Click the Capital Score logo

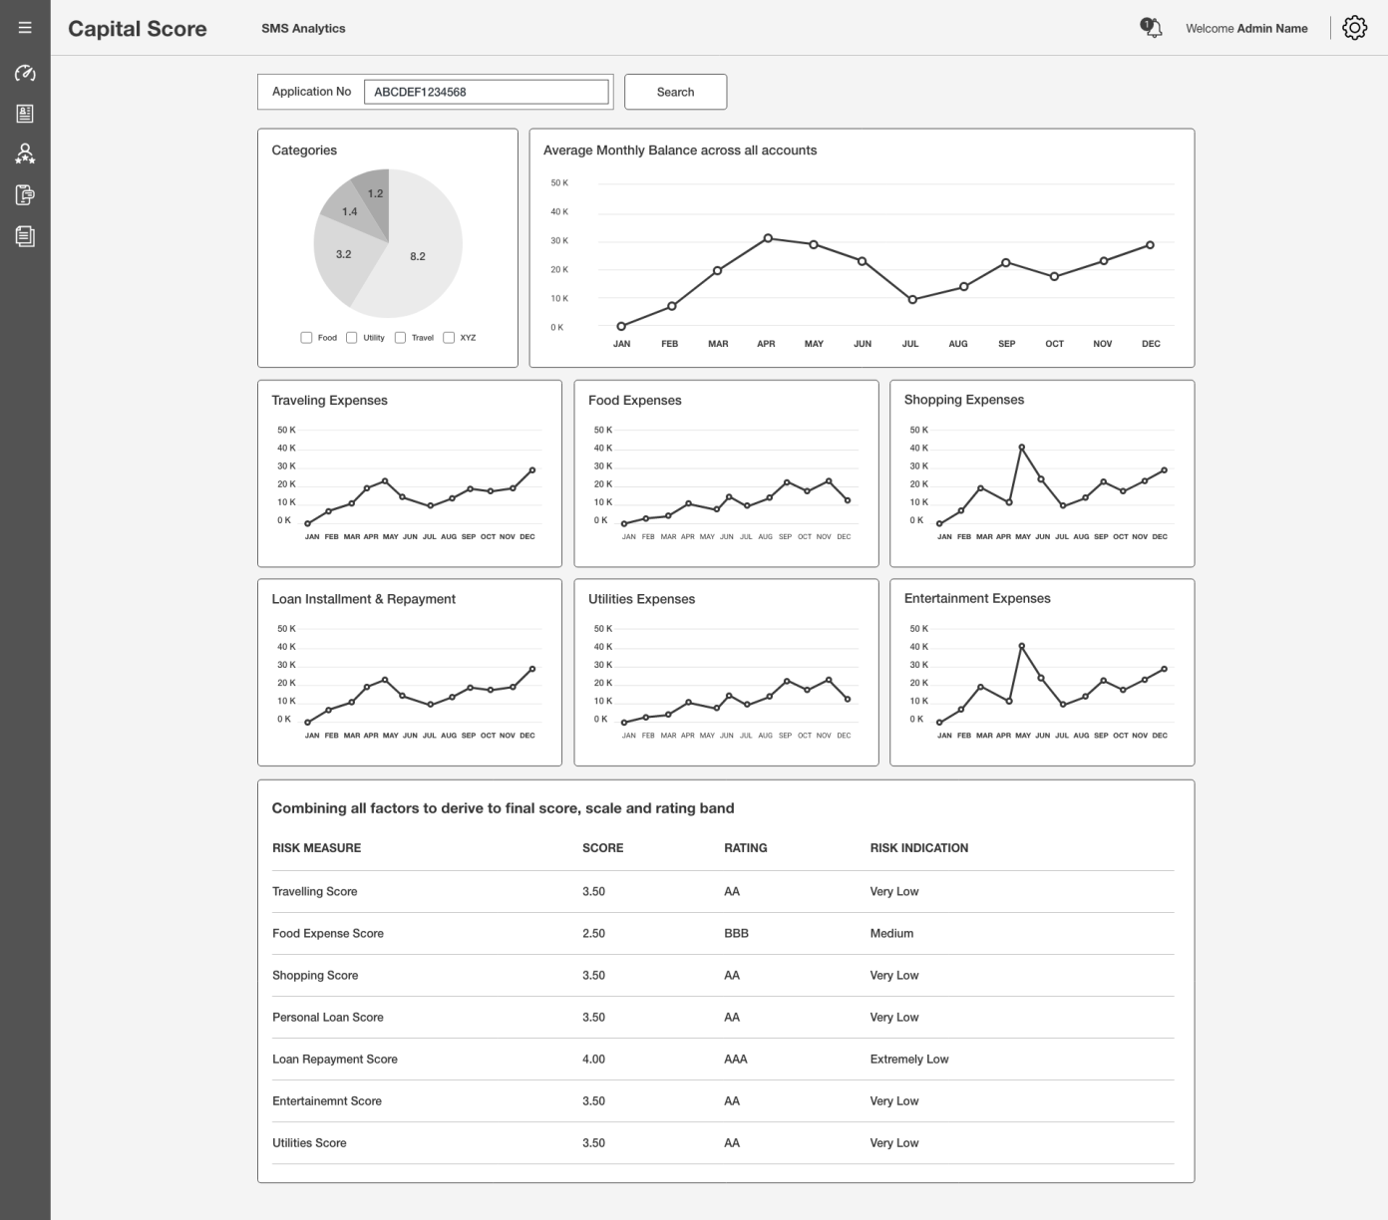(137, 28)
